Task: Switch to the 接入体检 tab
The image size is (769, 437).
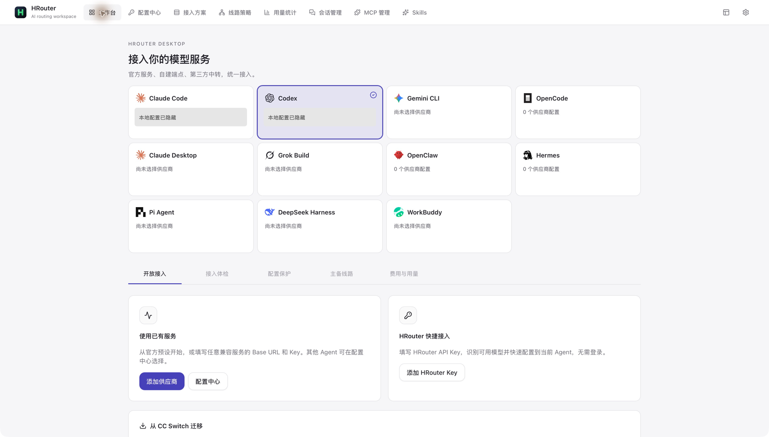Action: pos(217,274)
